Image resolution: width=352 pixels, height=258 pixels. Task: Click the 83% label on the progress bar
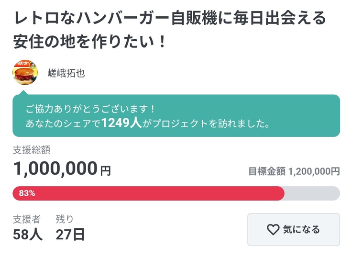point(27,193)
